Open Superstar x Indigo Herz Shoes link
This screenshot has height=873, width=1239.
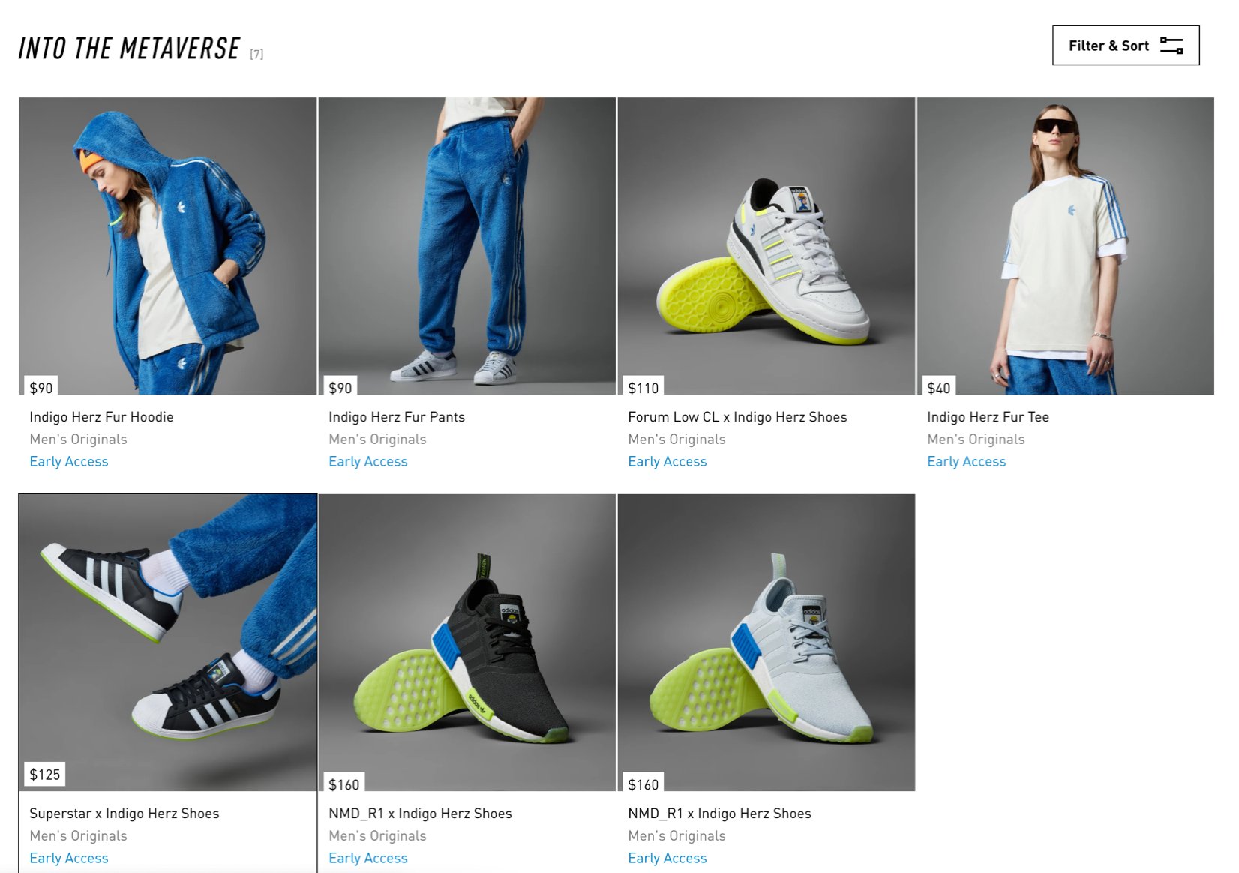coord(124,814)
